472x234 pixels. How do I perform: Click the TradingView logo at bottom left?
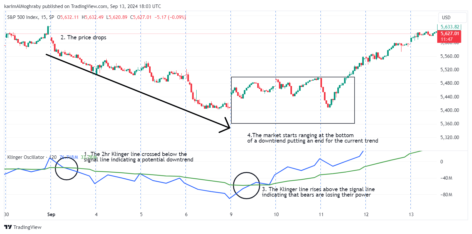23,227
